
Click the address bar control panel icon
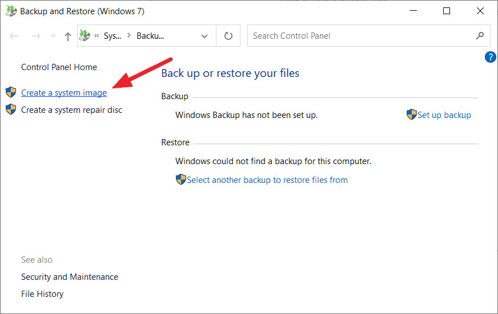[85, 35]
